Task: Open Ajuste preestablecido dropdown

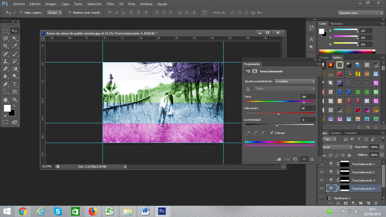Action: (295, 81)
